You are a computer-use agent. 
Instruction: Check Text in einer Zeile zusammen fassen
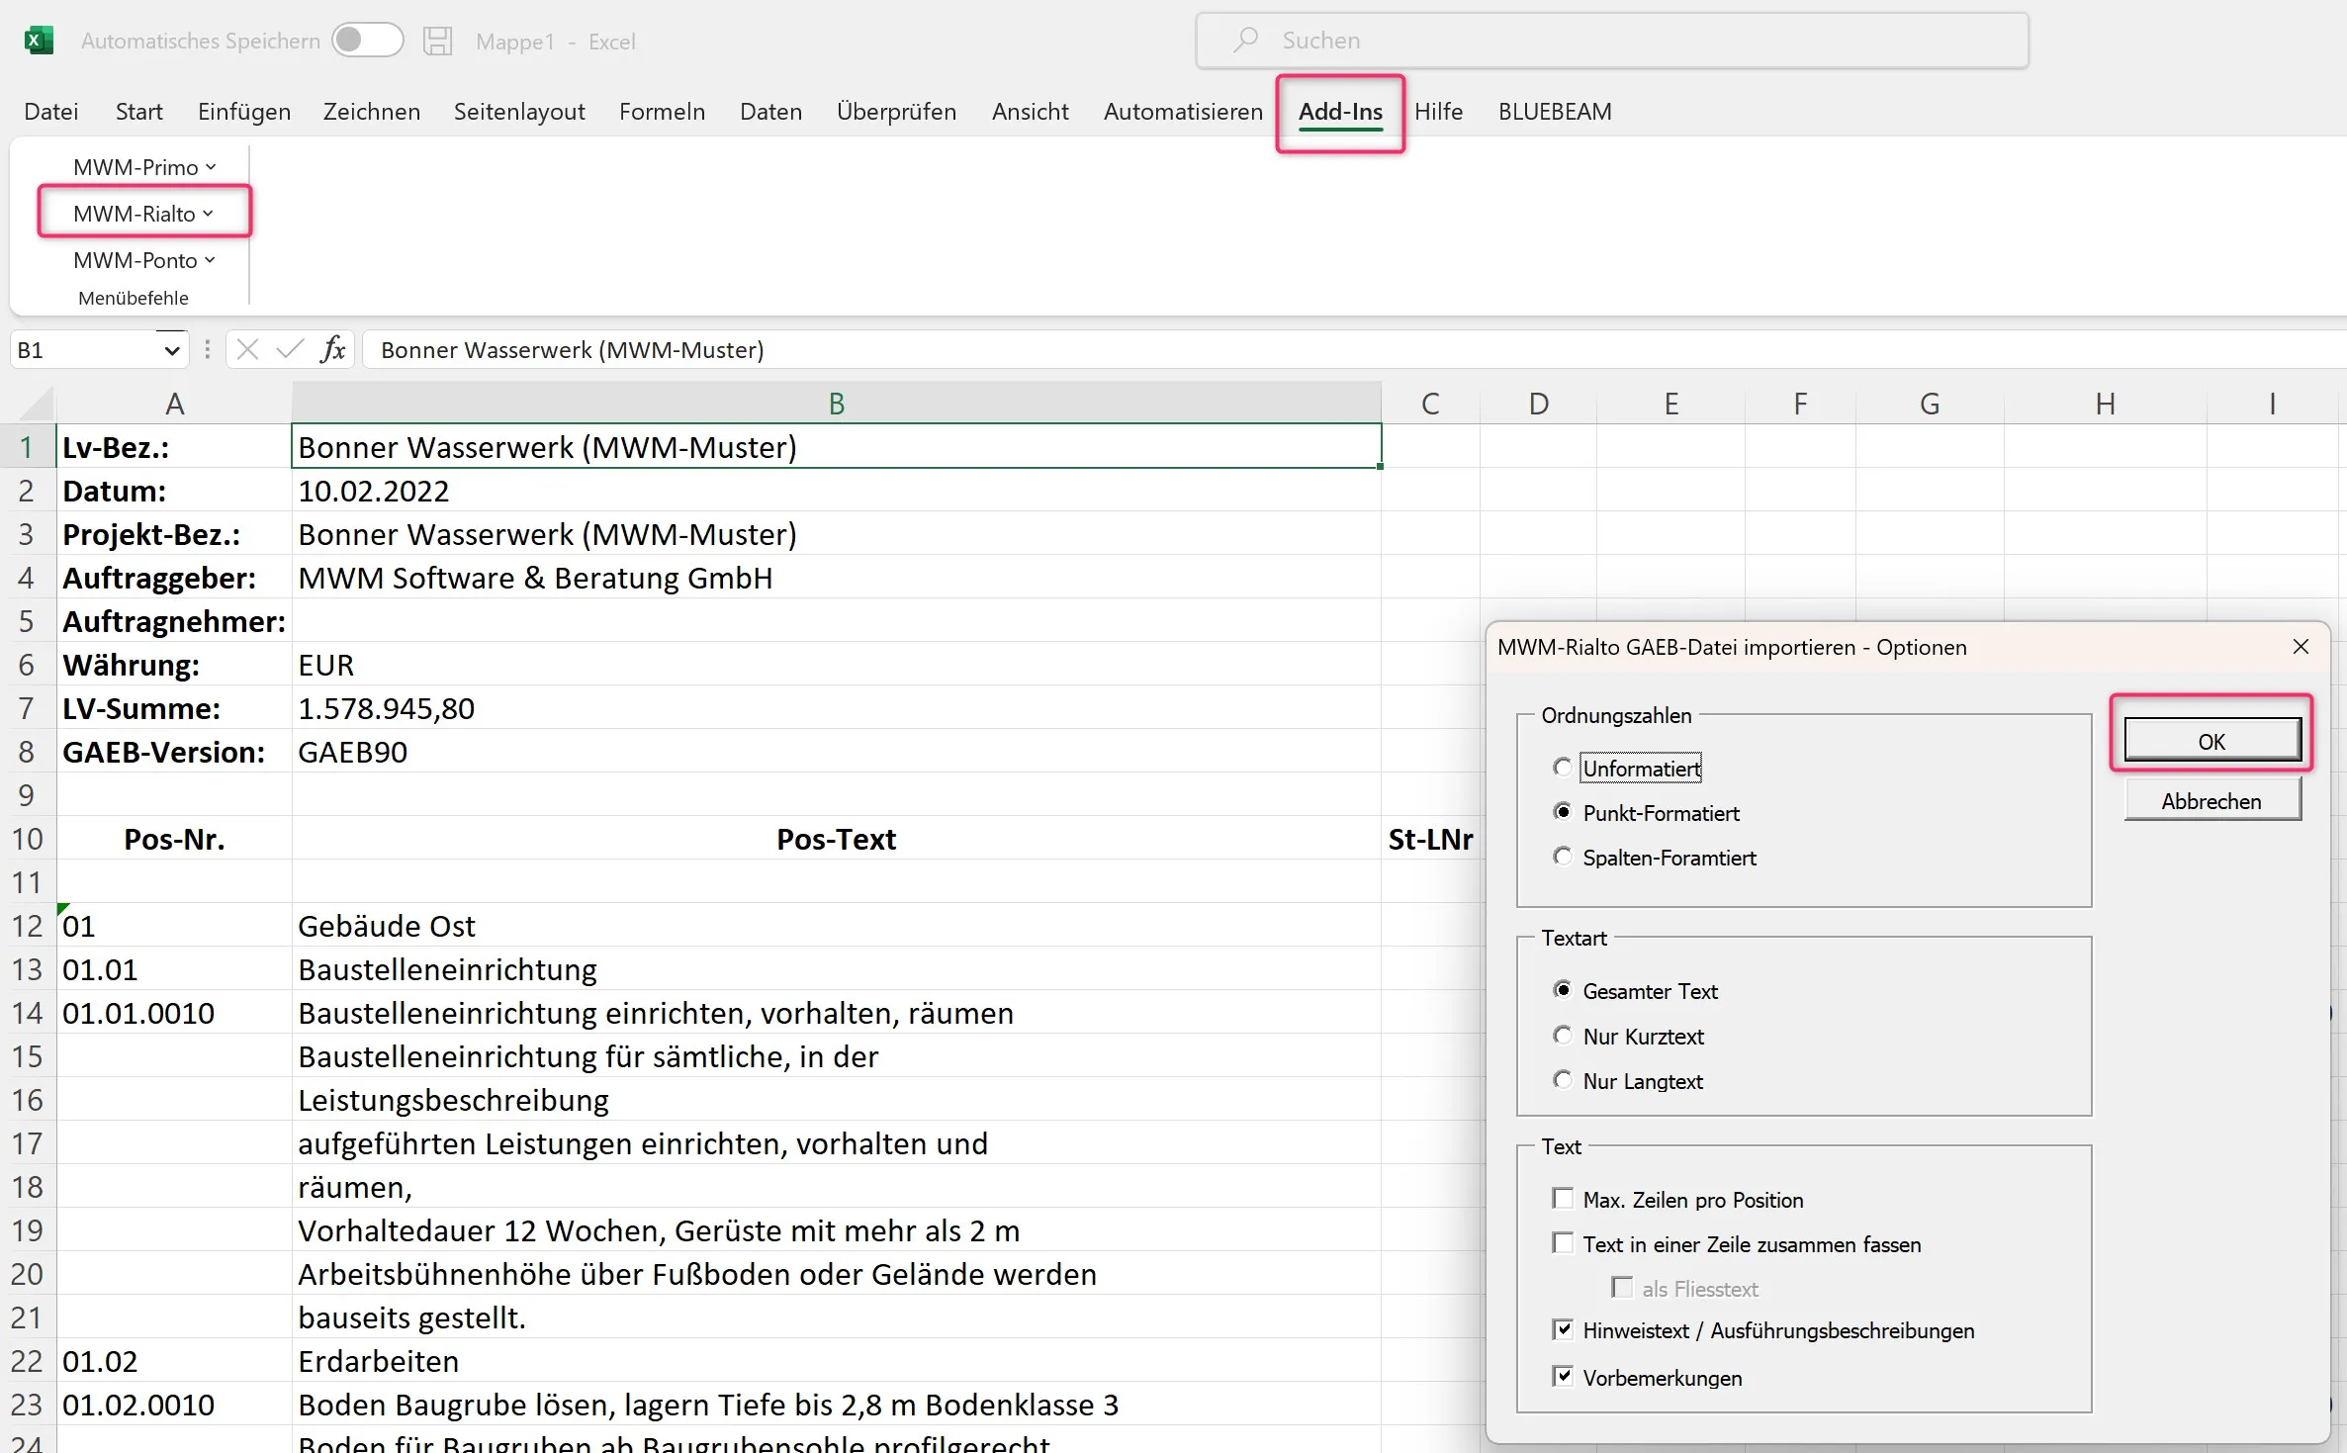[x=1563, y=1243]
